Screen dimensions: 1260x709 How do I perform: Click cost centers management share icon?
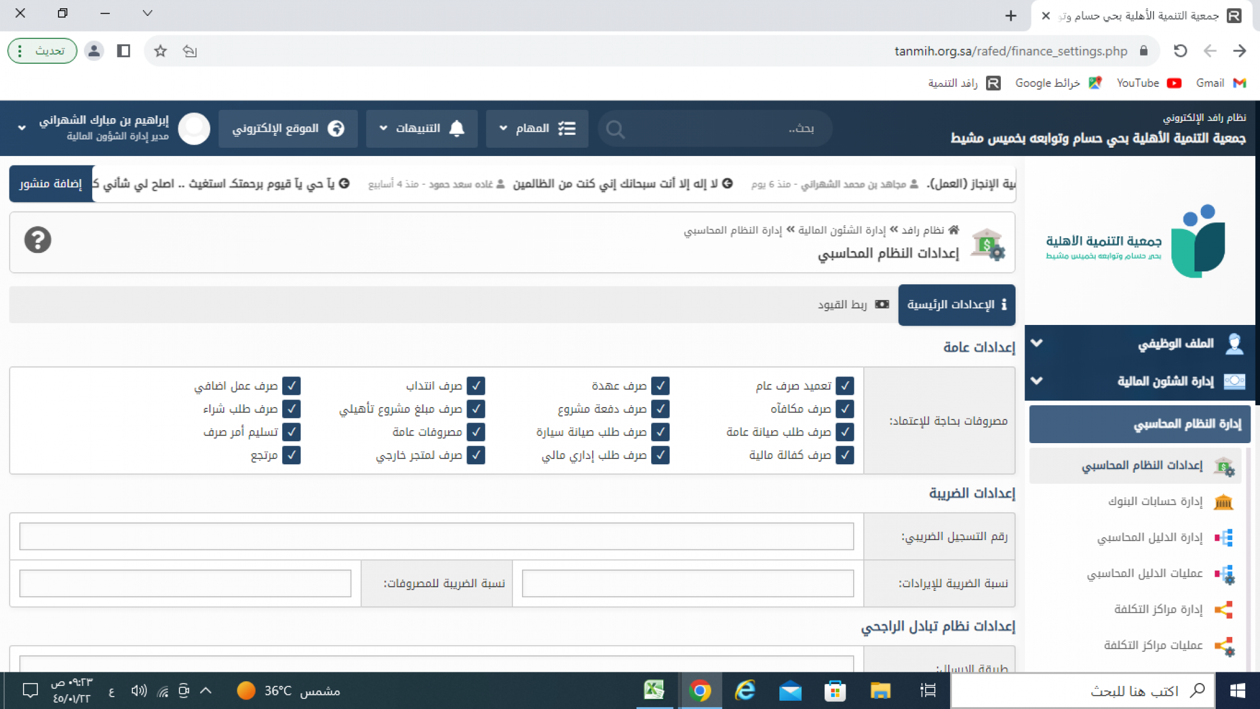tap(1223, 609)
